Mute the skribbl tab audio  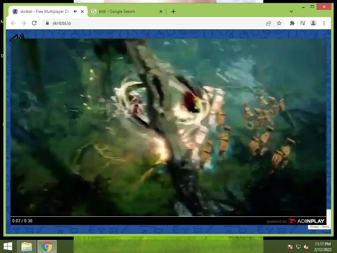point(75,12)
